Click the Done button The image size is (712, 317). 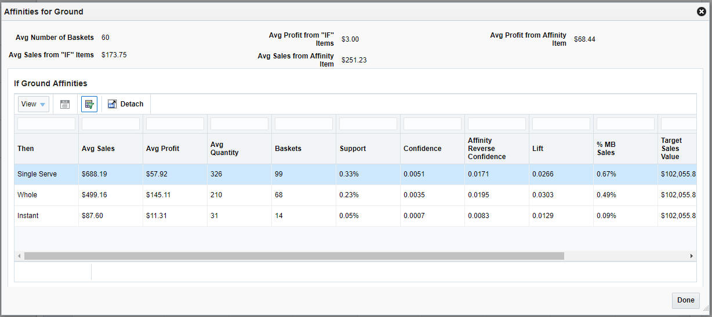coord(686,300)
